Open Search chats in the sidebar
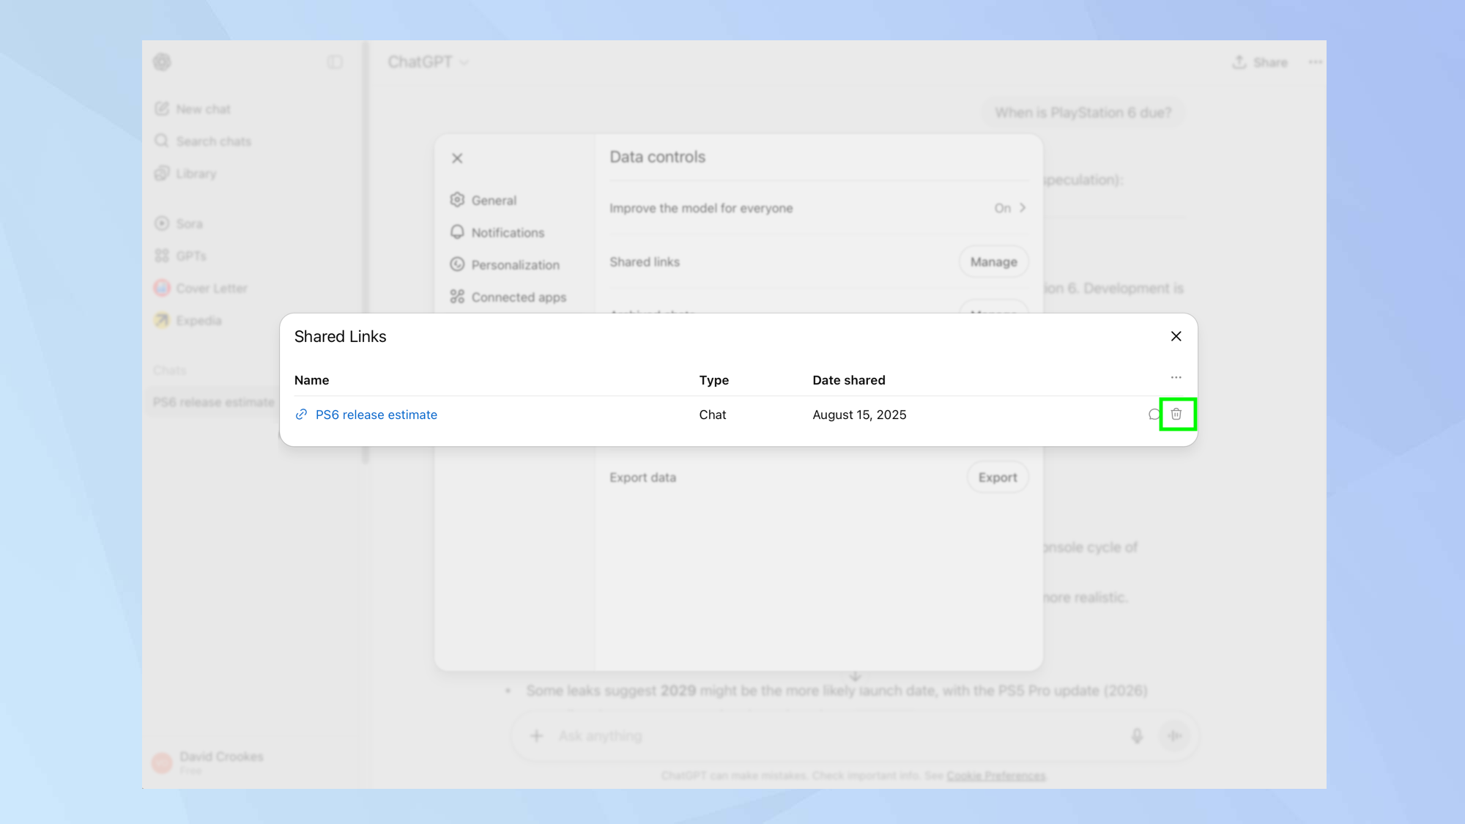This screenshot has height=824, width=1465. tap(213, 141)
